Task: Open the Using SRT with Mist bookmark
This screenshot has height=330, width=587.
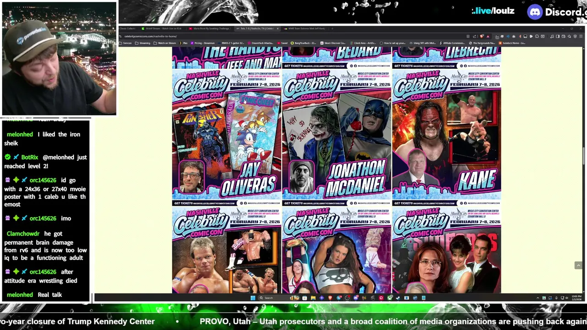Action: pyautogui.click(x=422, y=43)
